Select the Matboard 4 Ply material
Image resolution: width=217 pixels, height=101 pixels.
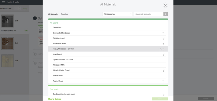coord(108,65)
